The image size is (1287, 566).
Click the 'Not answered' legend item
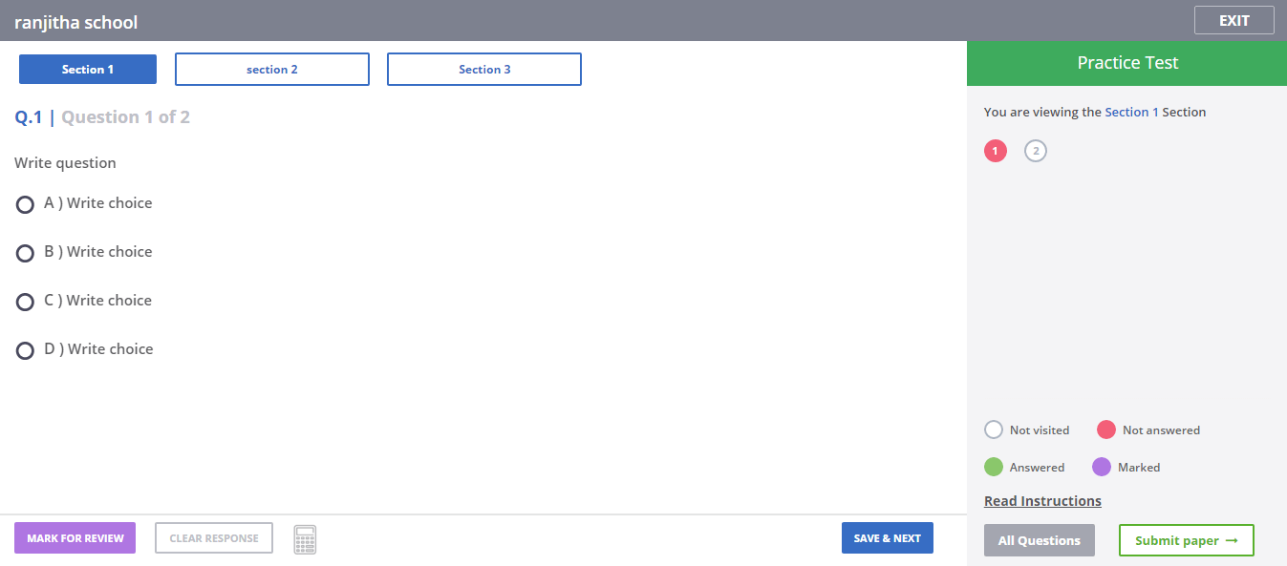pos(1148,430)
